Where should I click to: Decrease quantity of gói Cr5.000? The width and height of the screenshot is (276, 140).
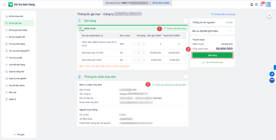134,53
